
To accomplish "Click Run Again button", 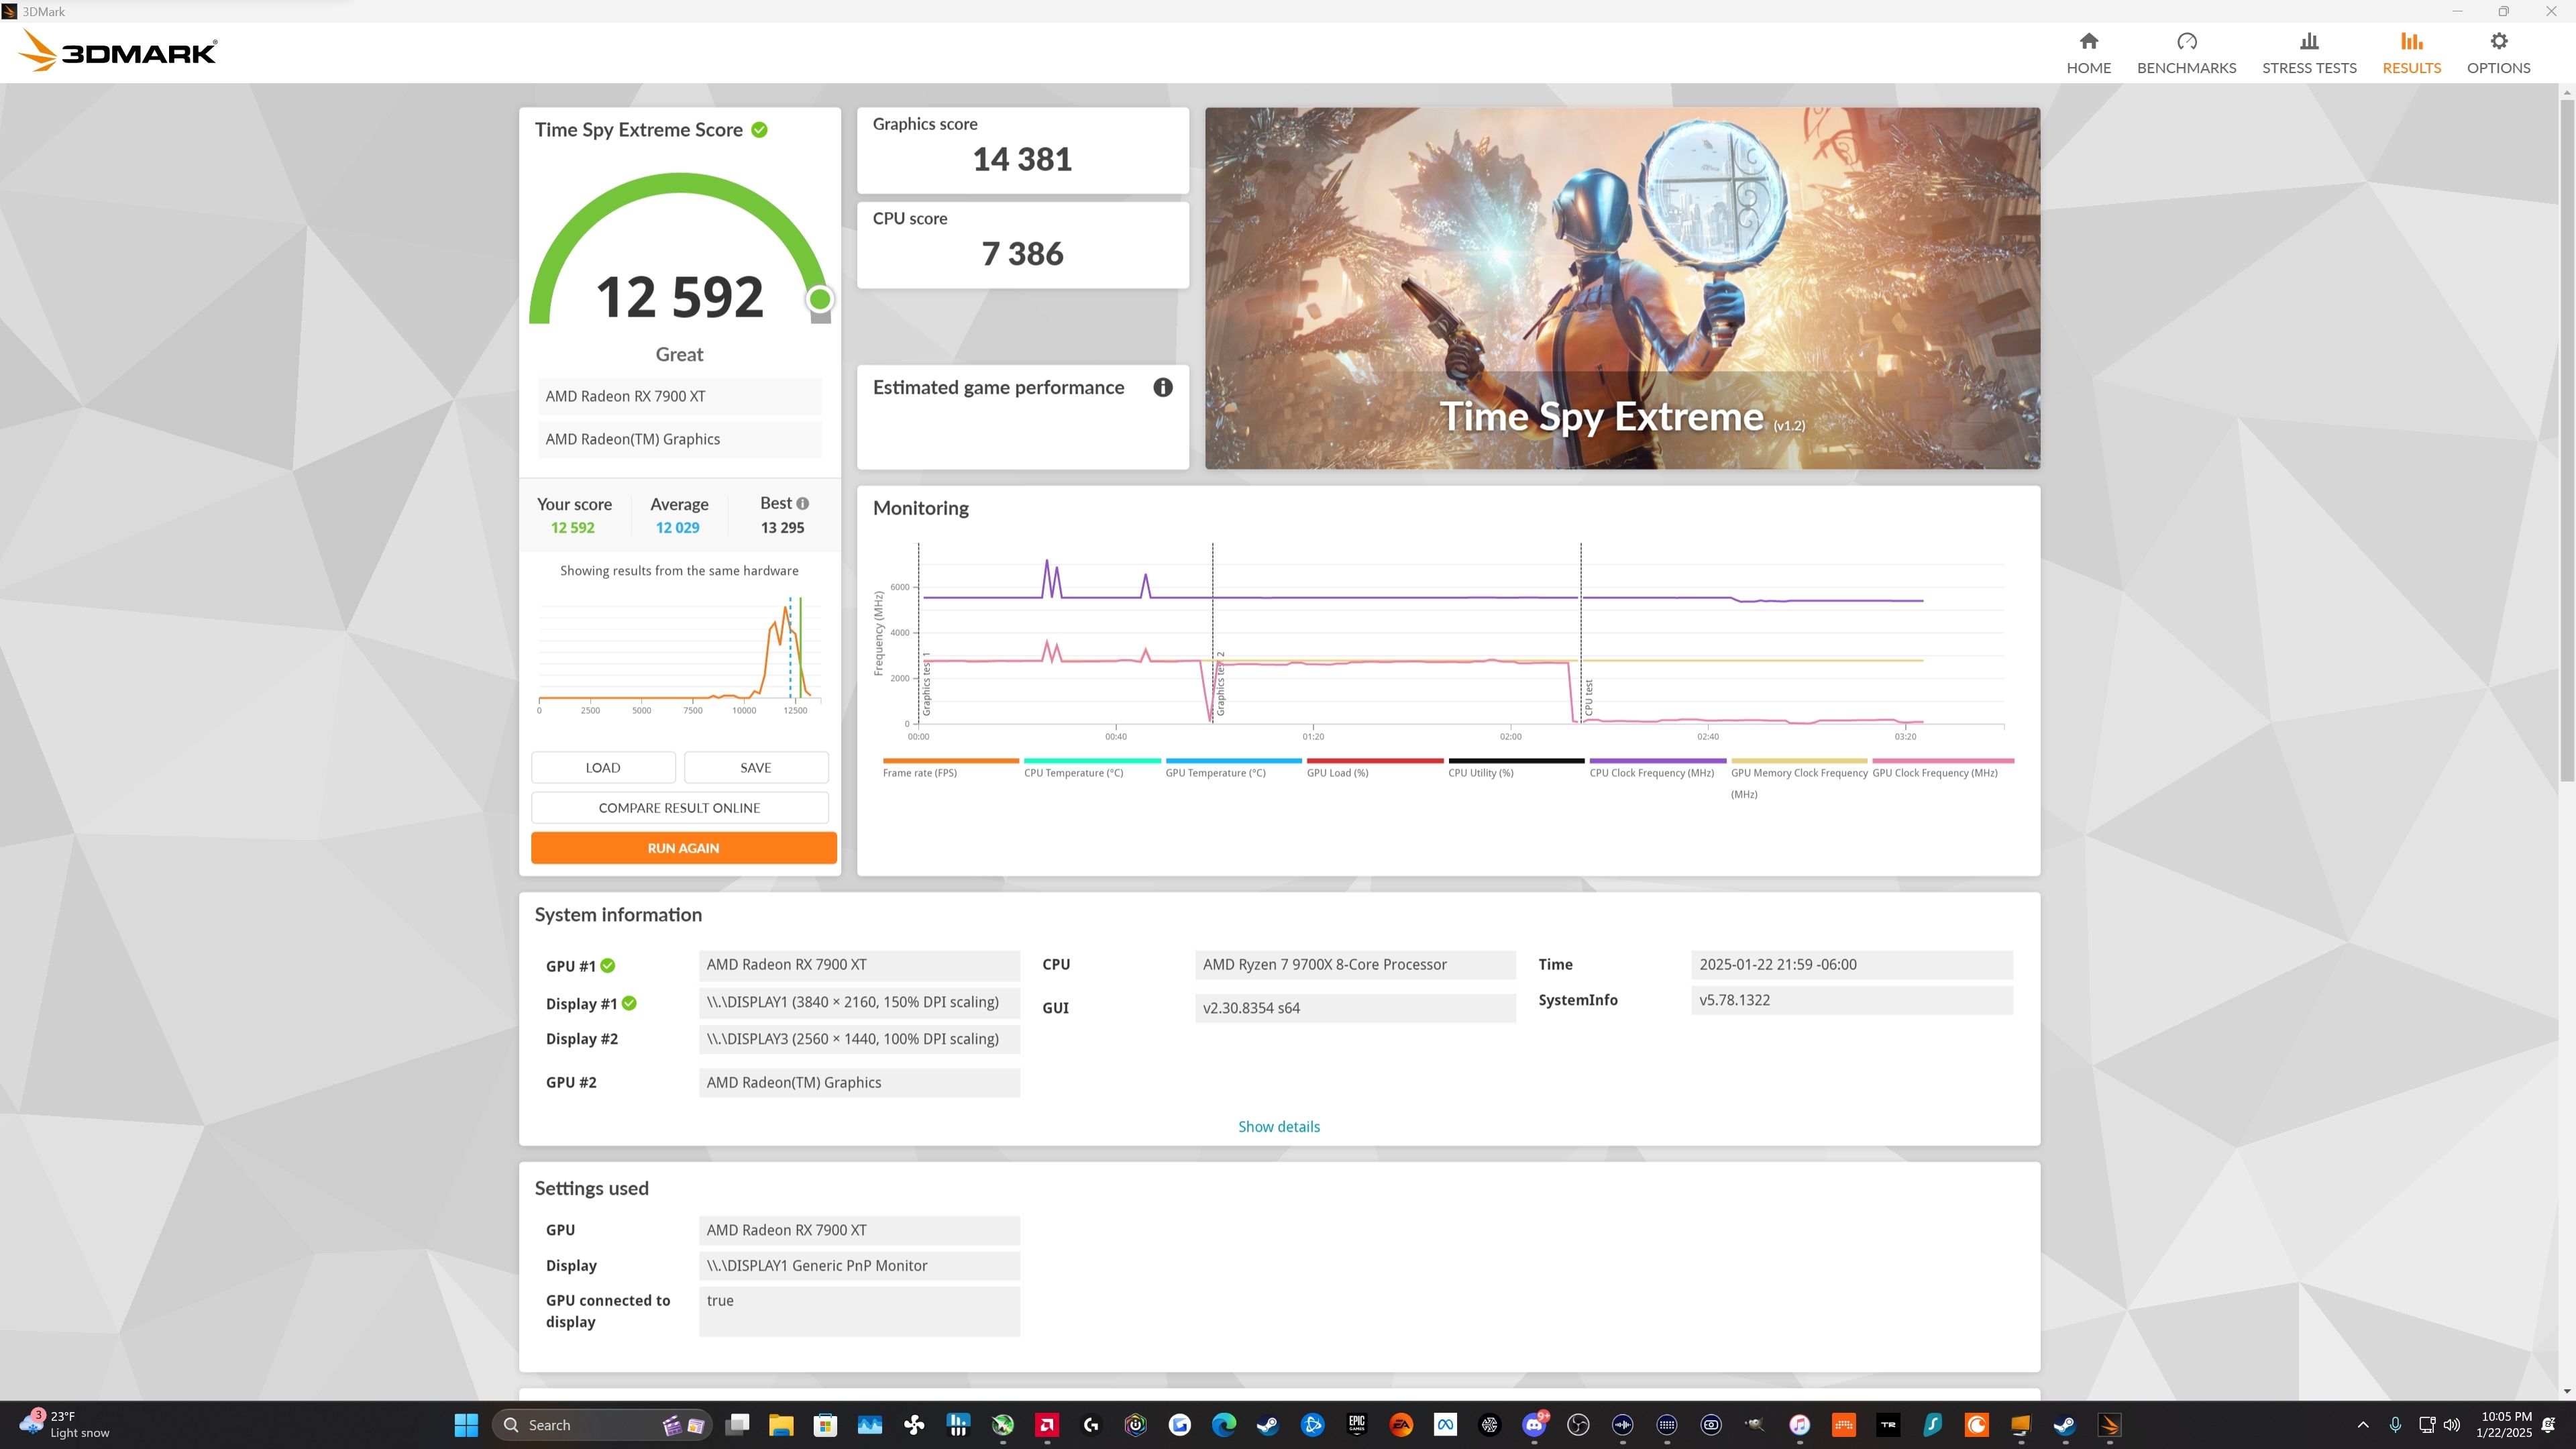I will tap(683, 848).
